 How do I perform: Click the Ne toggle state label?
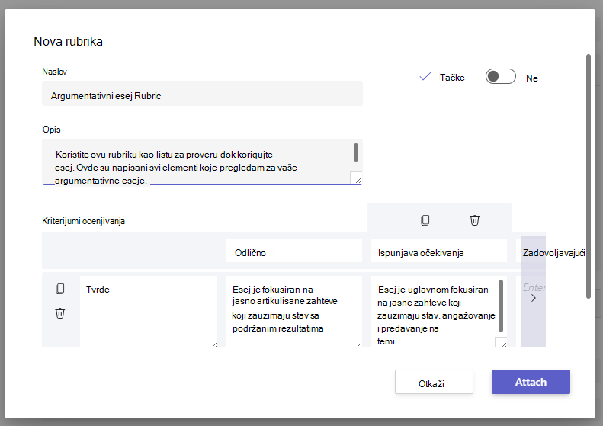point(532,78)
